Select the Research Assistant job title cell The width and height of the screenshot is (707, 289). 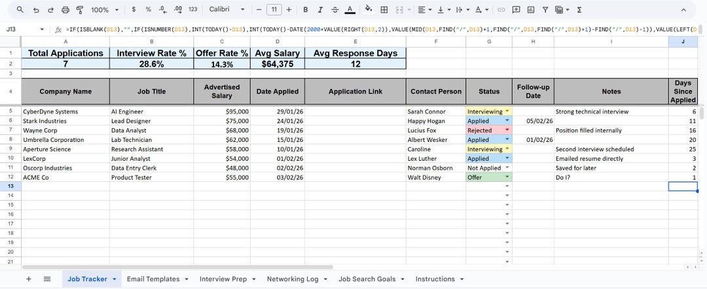pos(151,149)
